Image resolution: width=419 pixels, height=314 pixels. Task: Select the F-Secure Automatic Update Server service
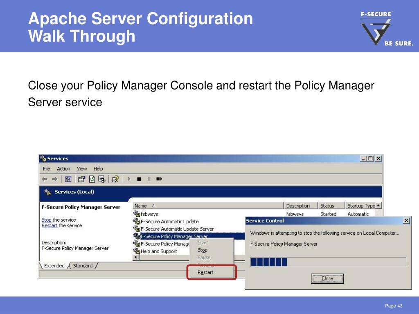tap(189, 229)
